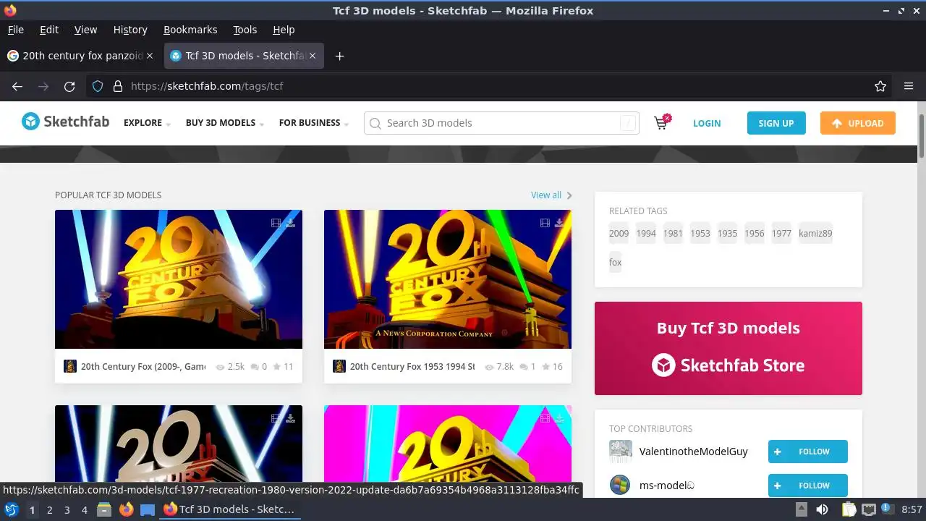
Task: Close the 20th century fox panzoid tab
Action: (150, 56)
